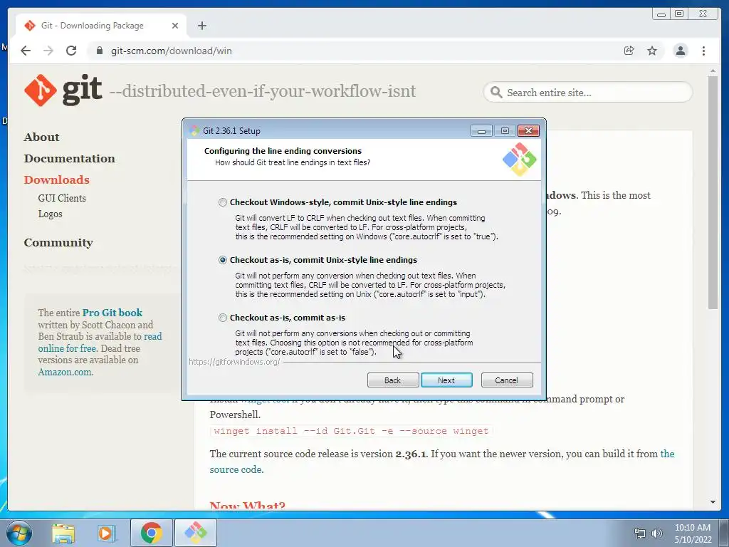
Task: Click the page scrollbar down arrow
Action: click(x=713, y=502)
